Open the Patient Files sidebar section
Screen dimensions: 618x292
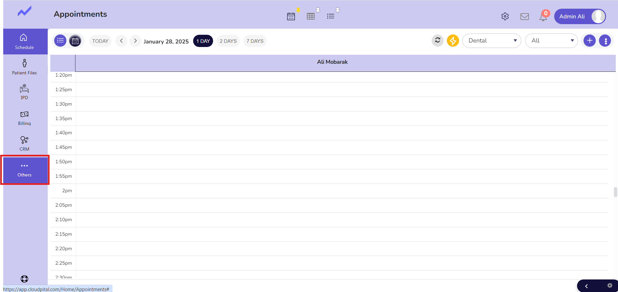tap(25, 67)
